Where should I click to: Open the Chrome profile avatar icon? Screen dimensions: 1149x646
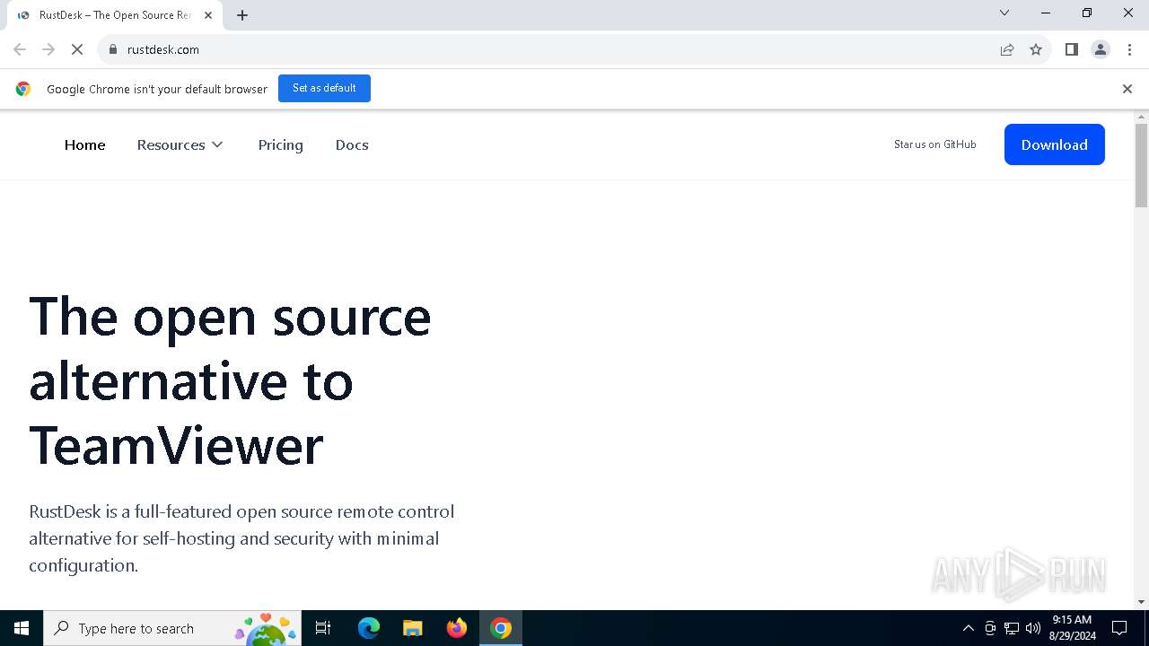click(x=1101, y=49)
